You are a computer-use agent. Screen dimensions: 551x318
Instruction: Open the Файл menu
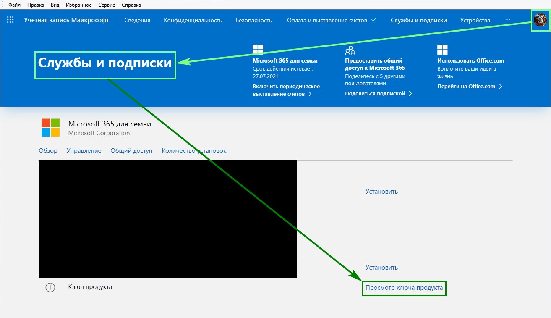[x=14, y=5]
